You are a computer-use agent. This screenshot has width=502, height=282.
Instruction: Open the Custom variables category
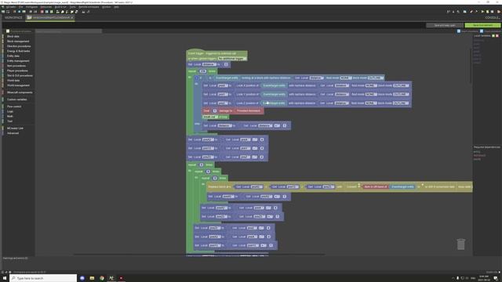(17, 99)
